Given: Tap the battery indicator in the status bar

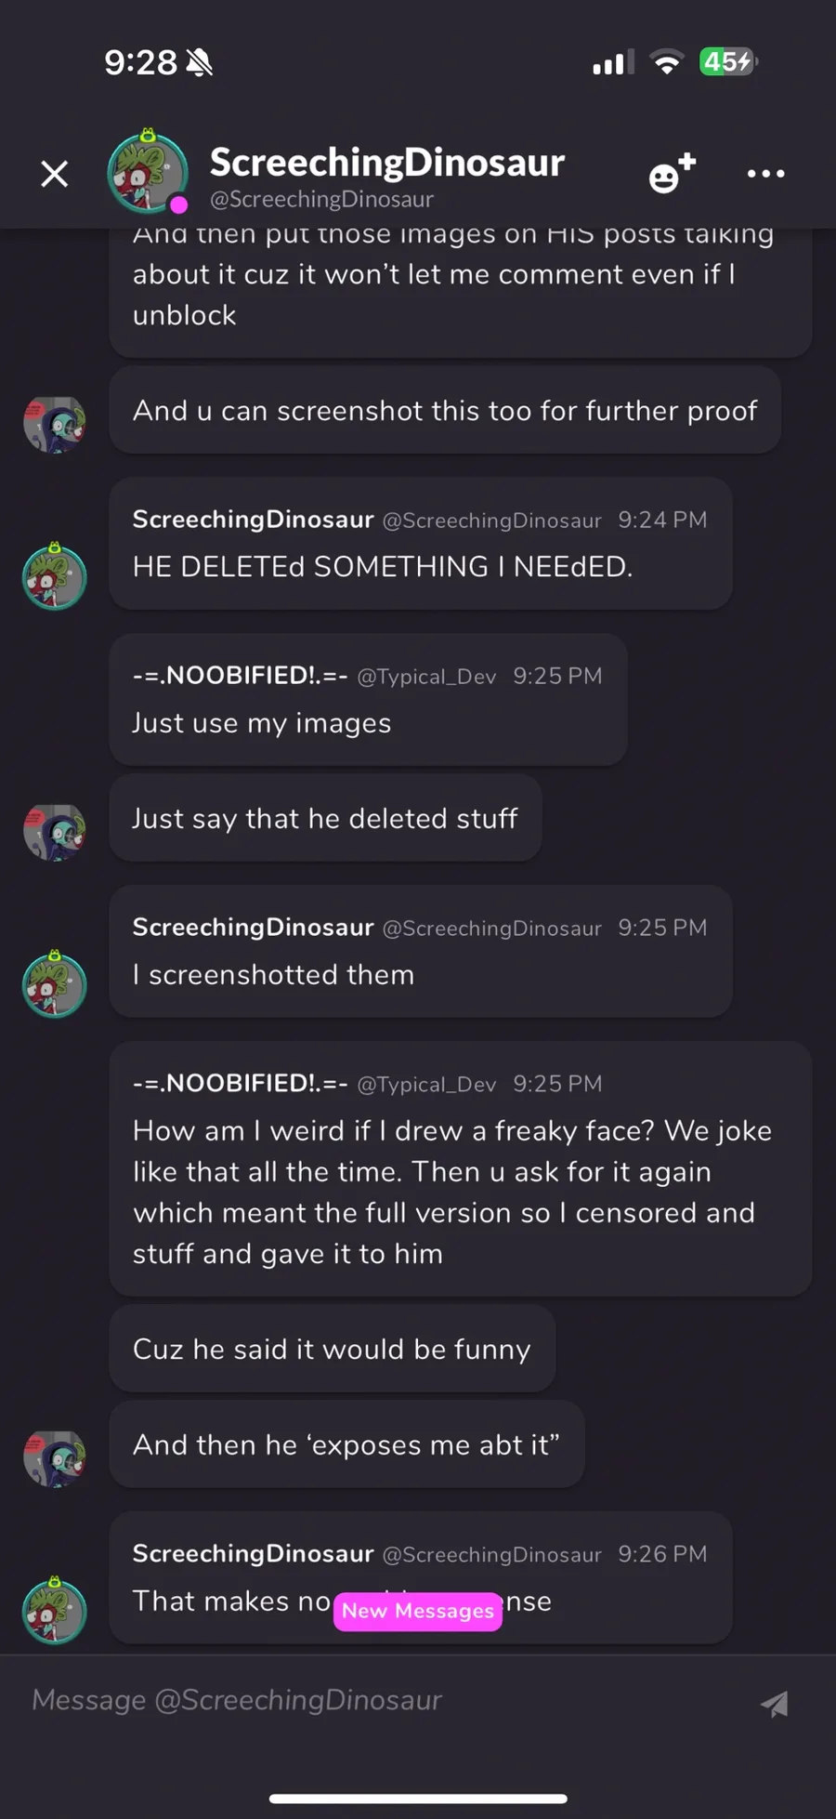Looking at the screenshot, I should coord(728,62).
